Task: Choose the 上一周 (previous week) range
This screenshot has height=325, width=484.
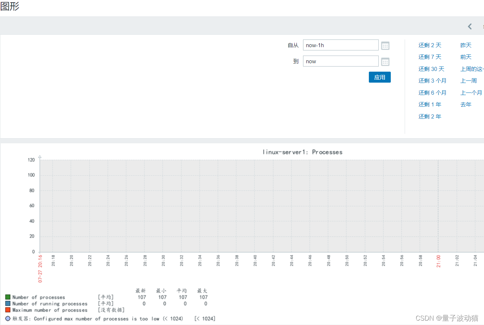Action: tap(469, 81)
